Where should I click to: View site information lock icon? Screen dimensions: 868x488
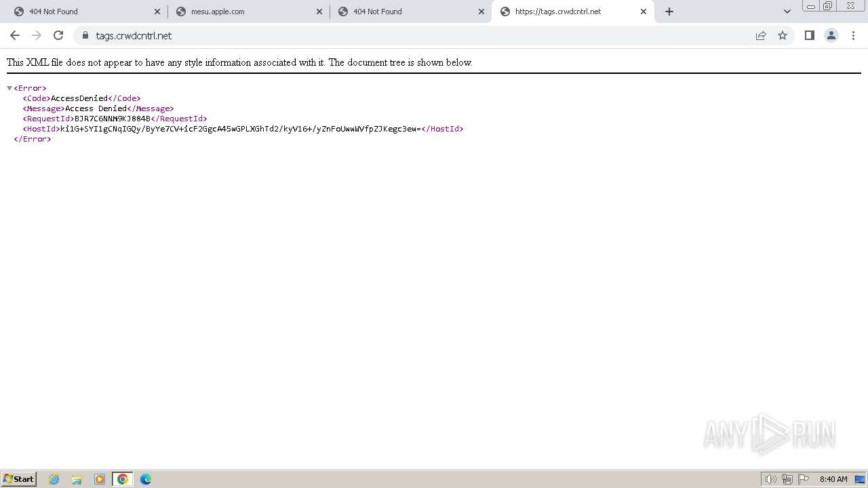coord(85,35)
